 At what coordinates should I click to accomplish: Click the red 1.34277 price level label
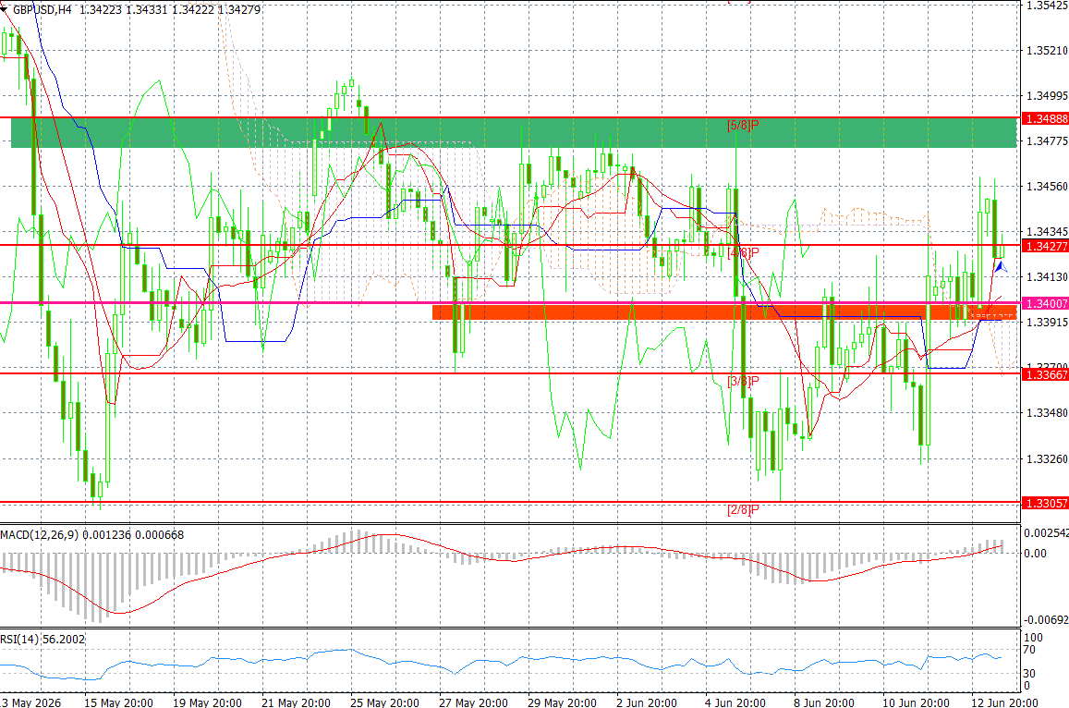click(x=1047, y=246)
